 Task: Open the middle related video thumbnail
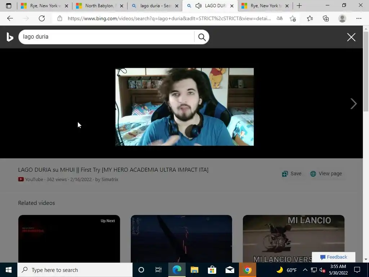click(x=181, y=239)
